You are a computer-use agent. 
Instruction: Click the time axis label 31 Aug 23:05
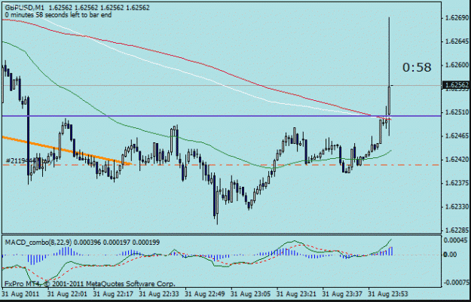coord(251,293)
